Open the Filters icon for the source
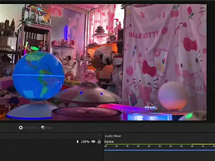The width and height of the screenshot is (215, 161). click(x=43, y=127)
